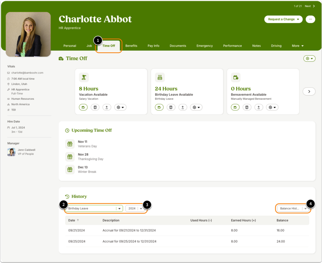This screenshot has height=263, width=322.
Task: Show next time off cards arrow
Action: pos(309,91)
